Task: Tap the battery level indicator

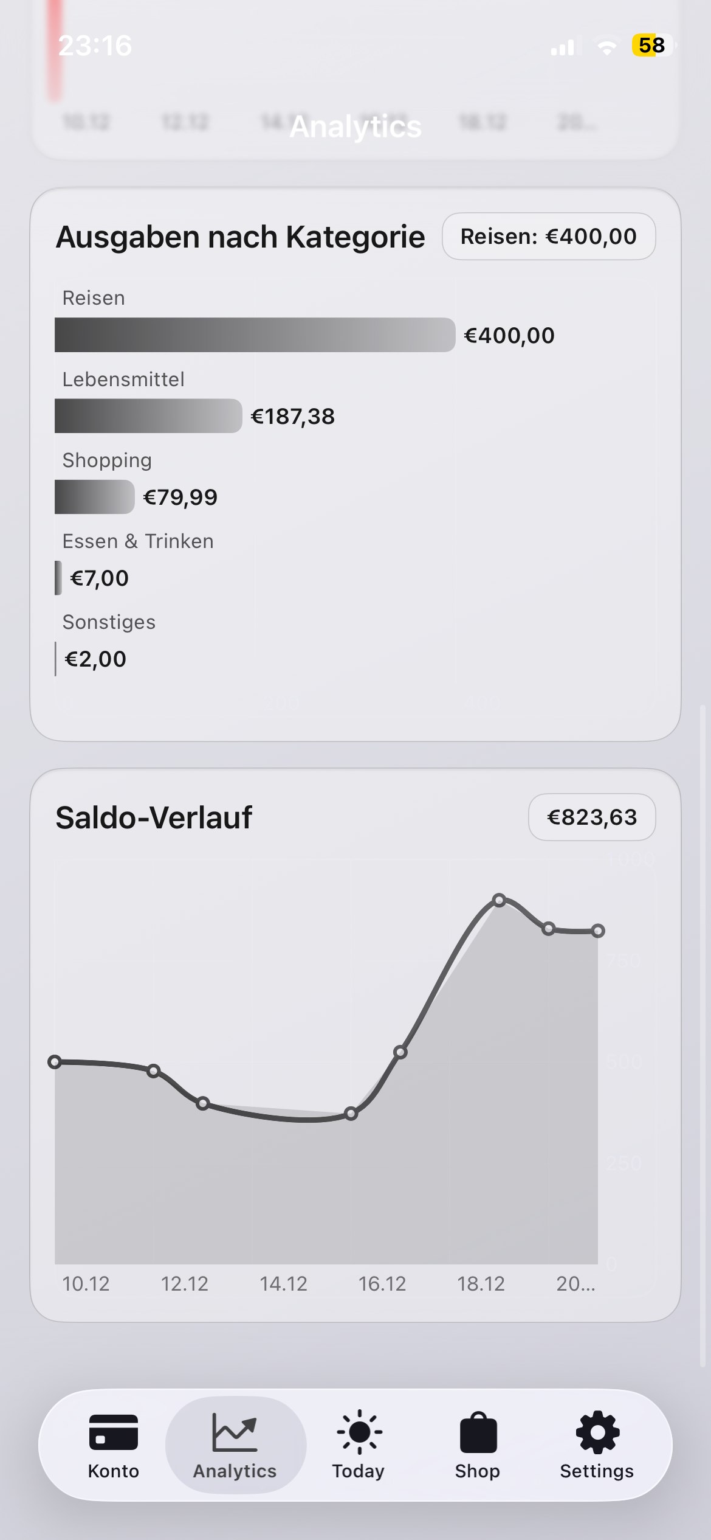Action: click(653, 45)
